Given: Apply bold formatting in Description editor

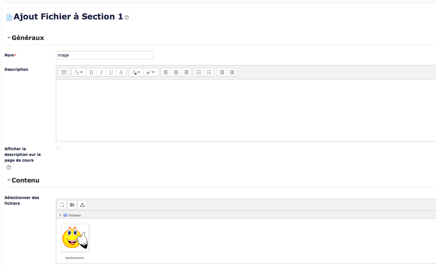Looking at the screenshot, I should 91,72.
